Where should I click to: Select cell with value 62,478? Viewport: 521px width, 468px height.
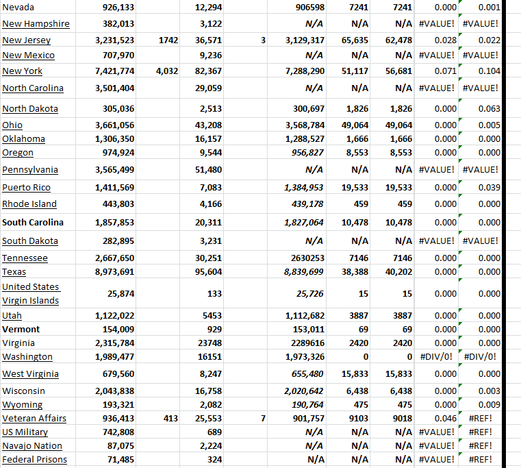pos(392,40)
